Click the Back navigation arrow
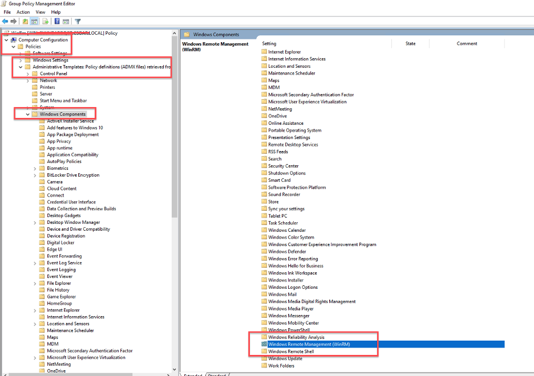534x376 pixels. (5, 21)
